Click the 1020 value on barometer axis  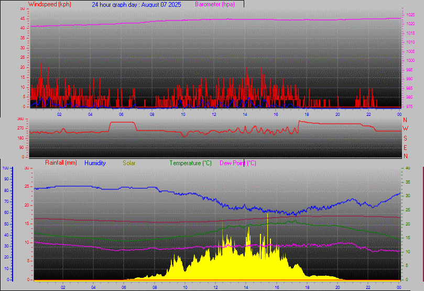[x=410, y=24]
